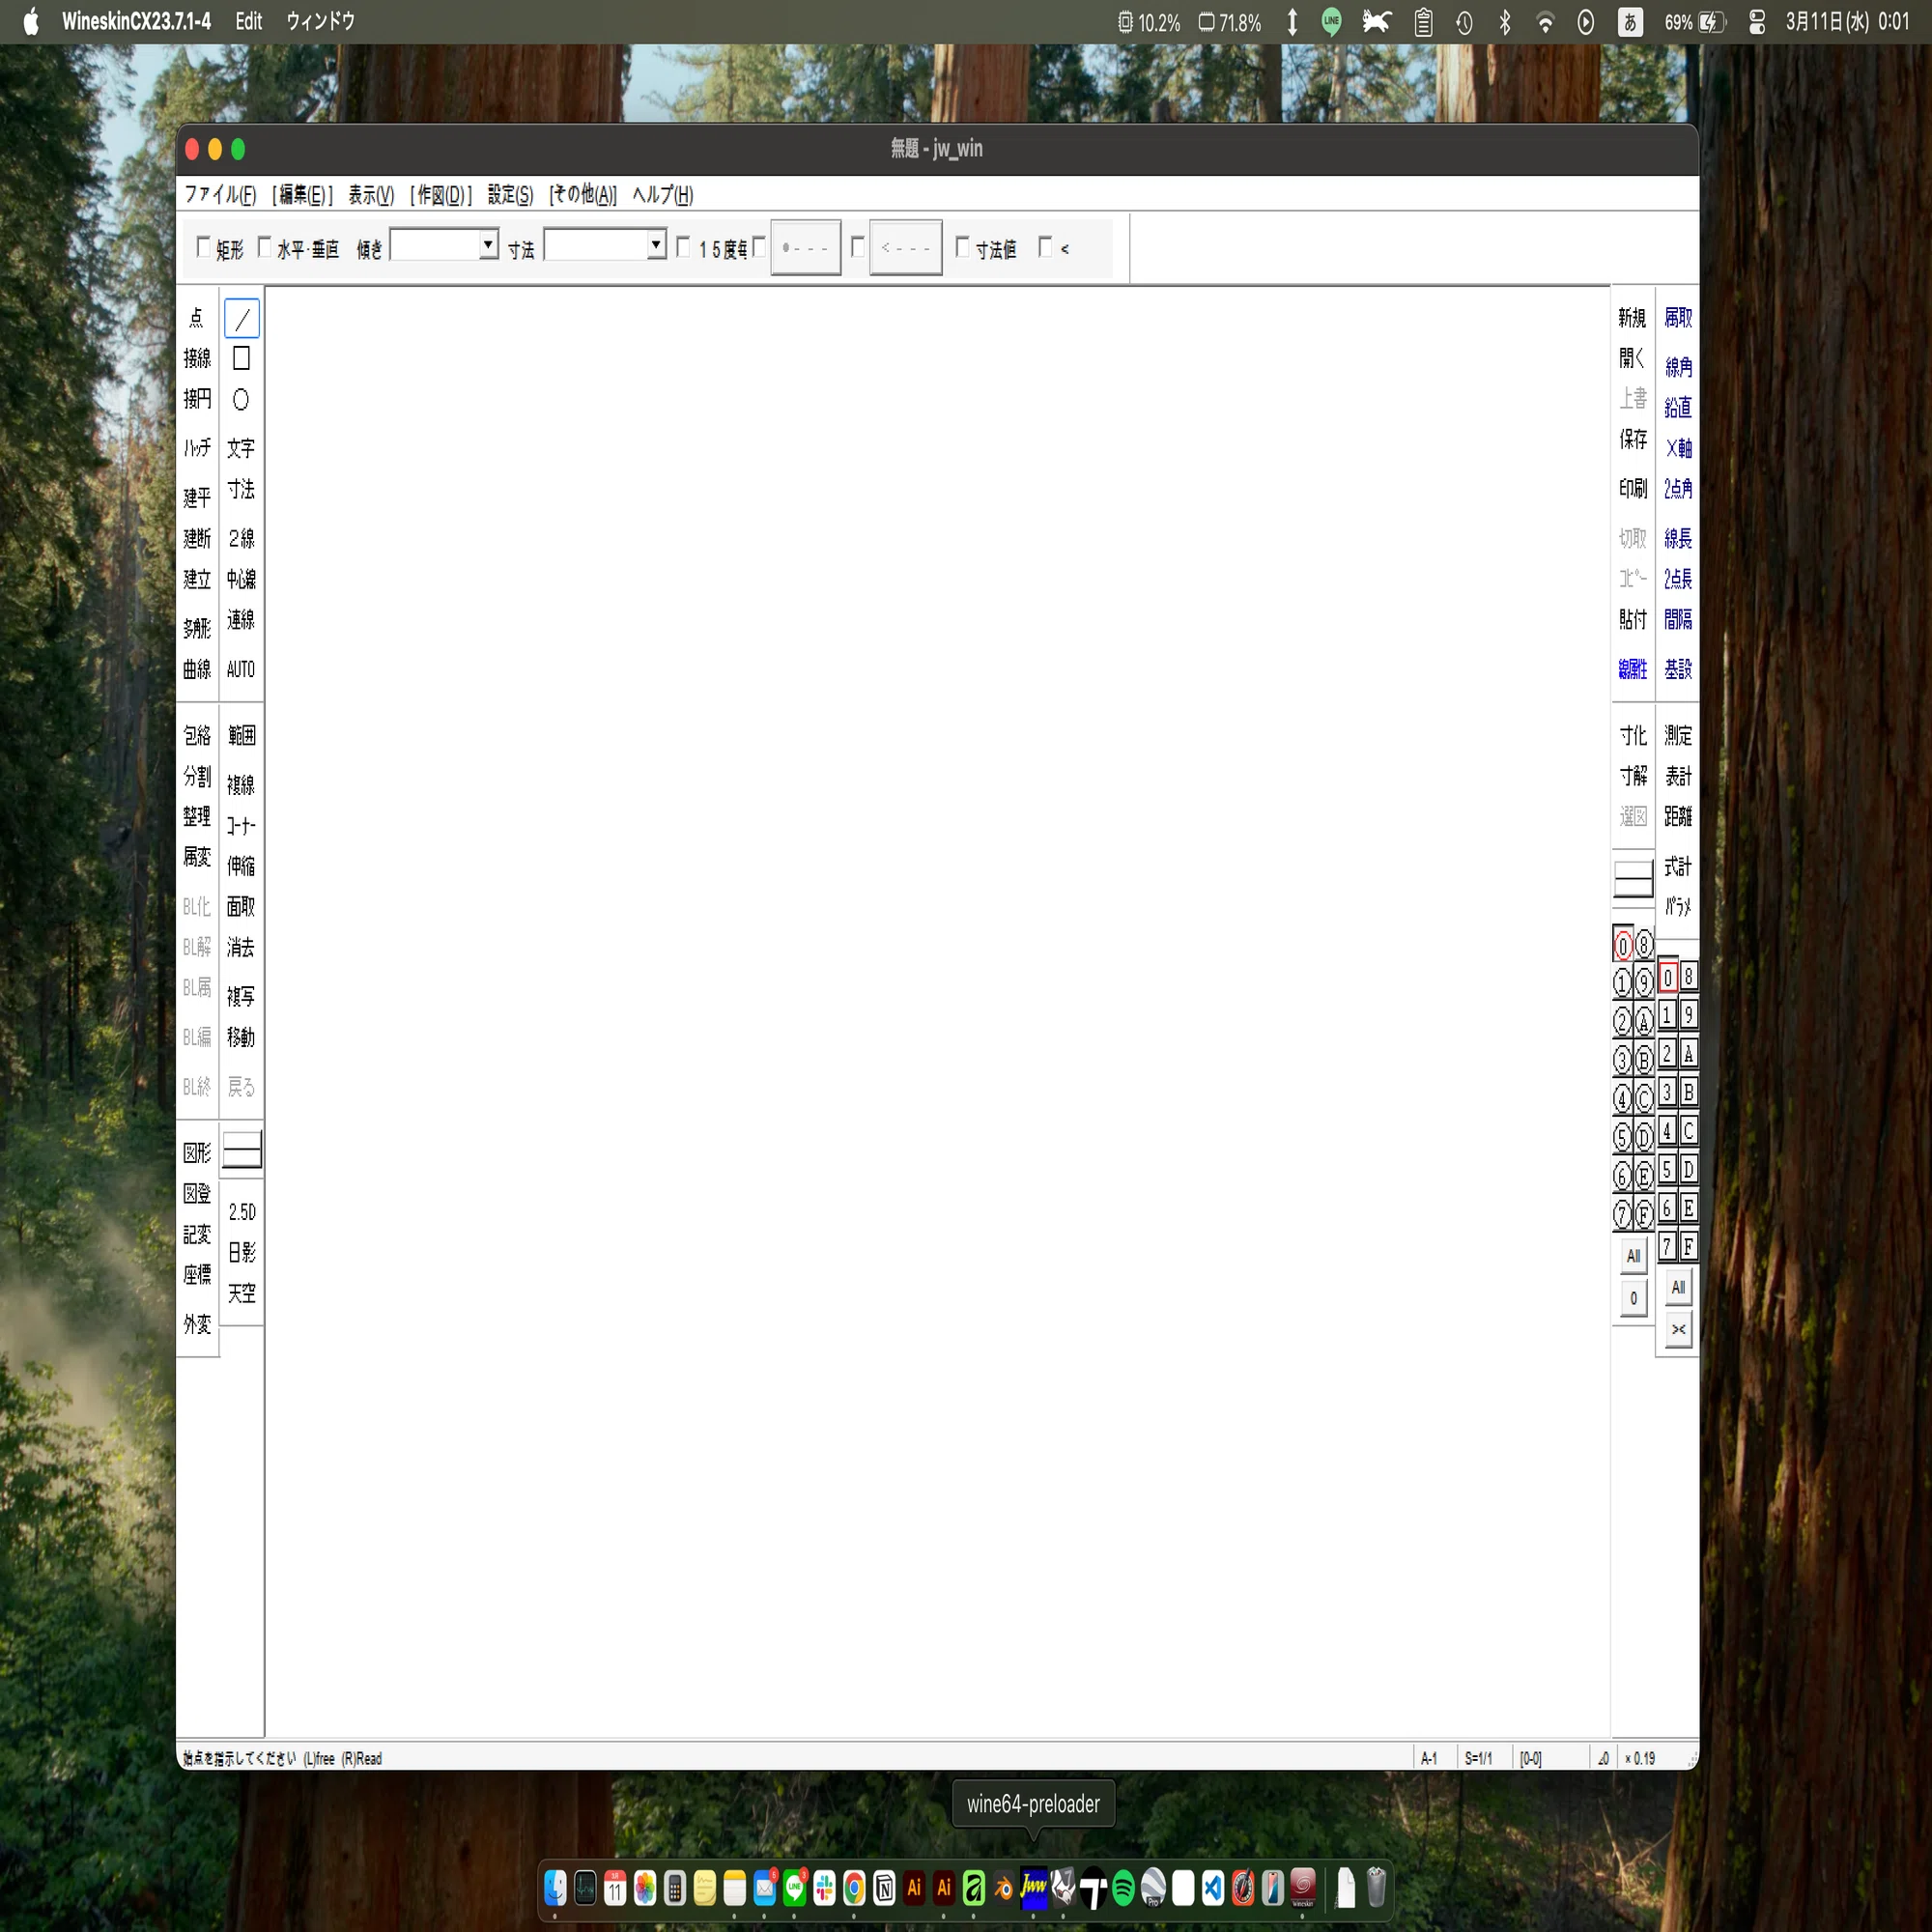
Task: Click the 保存 save button
Action: [1633, 439]
